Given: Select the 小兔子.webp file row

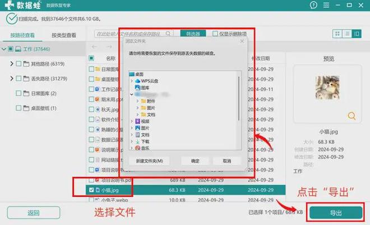Looking at the screenshot, I should pos(186,200).
